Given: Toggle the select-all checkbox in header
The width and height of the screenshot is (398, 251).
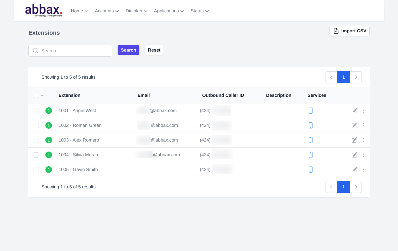Looking at the screenshot, I should pos(36,95).
